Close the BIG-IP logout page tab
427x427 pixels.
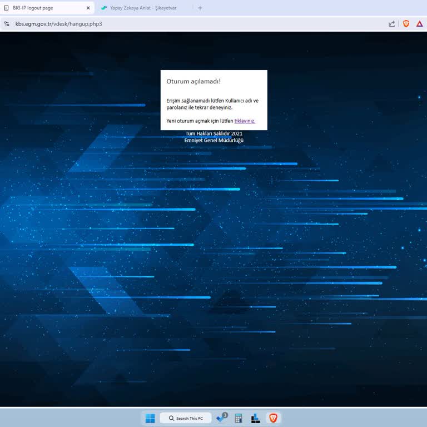[x=88, y=8]
